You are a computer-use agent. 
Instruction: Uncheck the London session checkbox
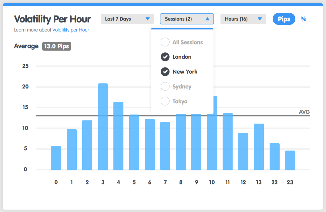coord(165,57)
